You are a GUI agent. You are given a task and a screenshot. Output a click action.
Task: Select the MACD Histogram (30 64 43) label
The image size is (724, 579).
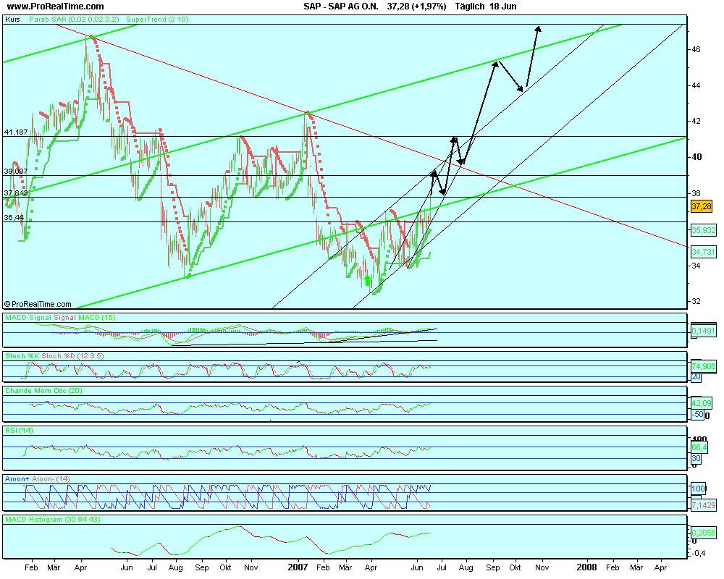click(53, 520)
